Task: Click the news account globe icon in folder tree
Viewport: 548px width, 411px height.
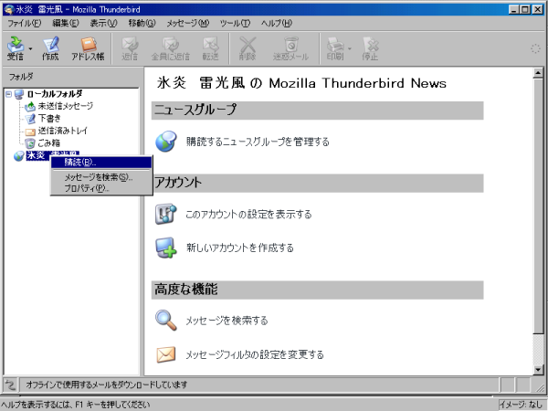Action: 19,155
